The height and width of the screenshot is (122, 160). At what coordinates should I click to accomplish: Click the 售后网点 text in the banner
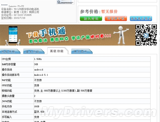59,39
